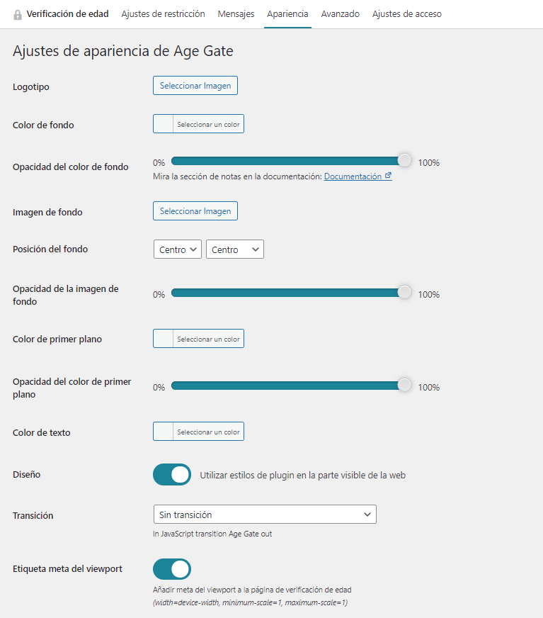543x618 pixels.
Task: Expand the Transición dropdown
Action: (x=265, y=515)
